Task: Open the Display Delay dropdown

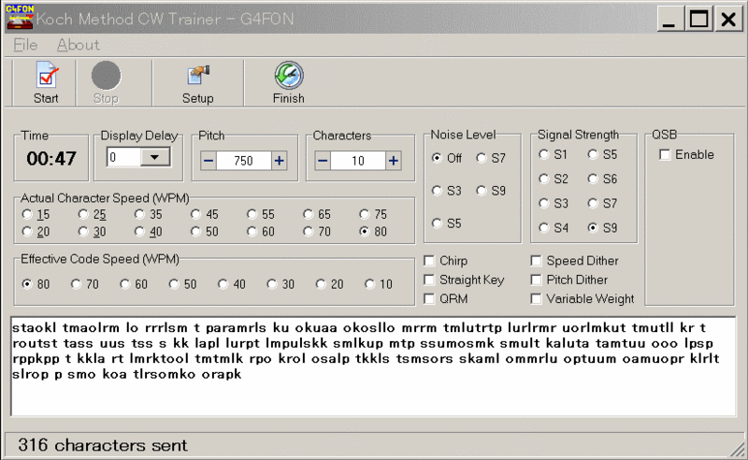Action: pos(154,157)
